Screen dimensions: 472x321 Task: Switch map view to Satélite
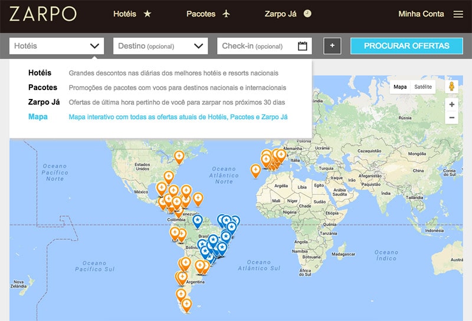point(423,87)
